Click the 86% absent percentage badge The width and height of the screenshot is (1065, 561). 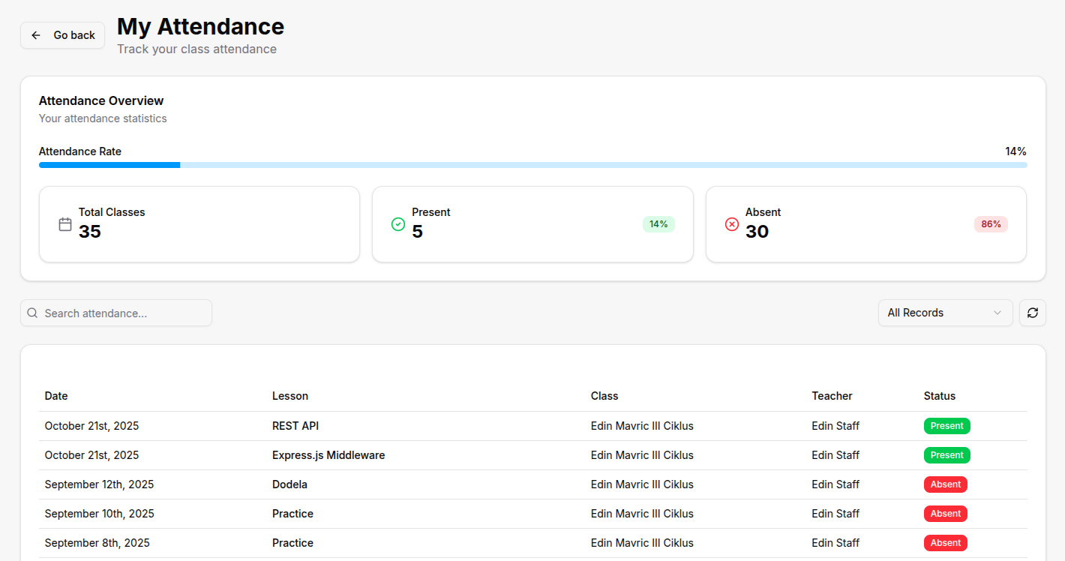click(991, 224)
